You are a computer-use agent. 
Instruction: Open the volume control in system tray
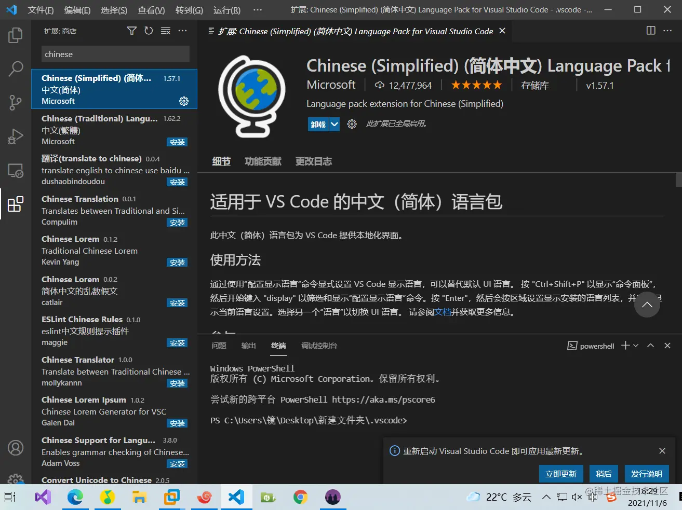577,497
